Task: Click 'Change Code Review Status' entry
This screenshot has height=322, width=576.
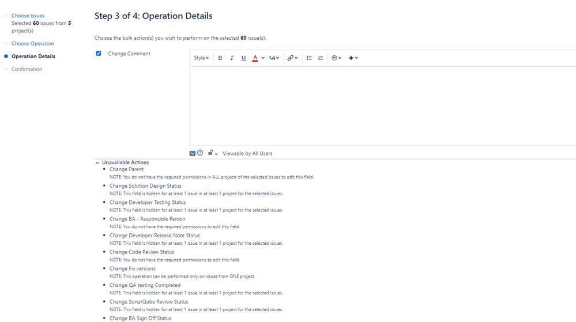Action: click(x=142, y=252)
